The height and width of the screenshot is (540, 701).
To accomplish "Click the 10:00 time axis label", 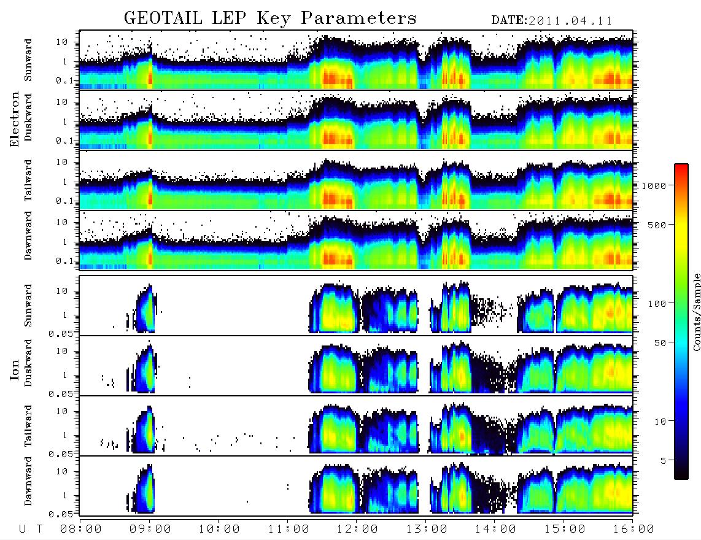I will tap(219, 530).
